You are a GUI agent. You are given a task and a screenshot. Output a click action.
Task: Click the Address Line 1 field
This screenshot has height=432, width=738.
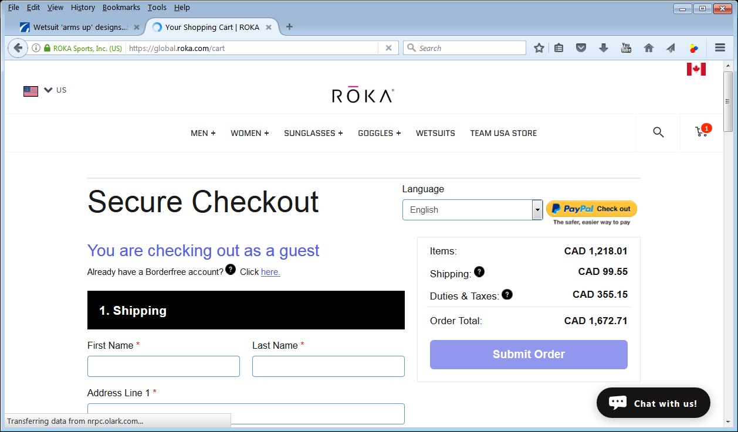pos(246,414)
